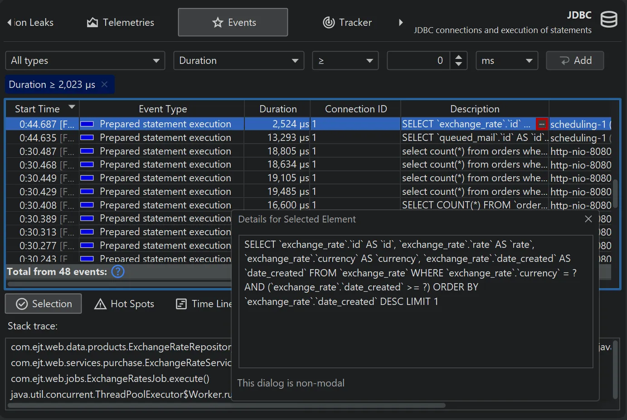This screenshot has height=420, width=627.
Task: Click the ellipsis icon on the selected SELECT row
Action: 542,123
